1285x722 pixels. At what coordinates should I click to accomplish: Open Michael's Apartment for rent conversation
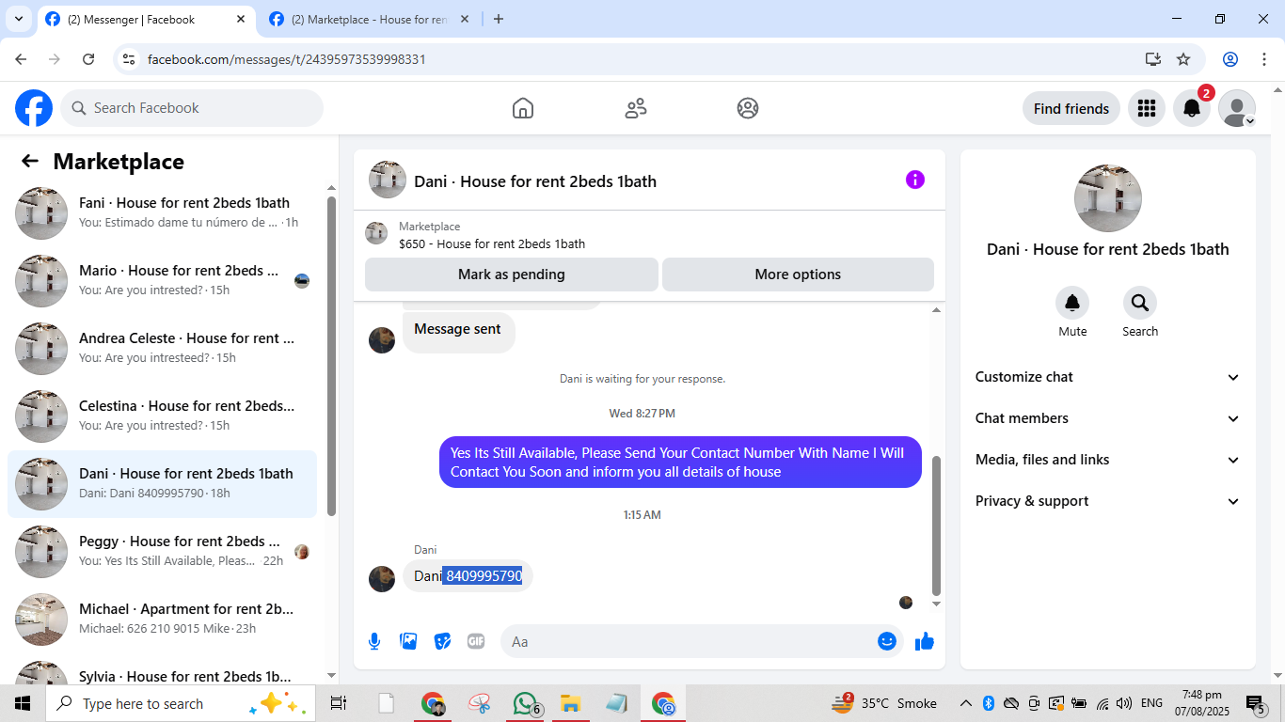pos(162,620)
